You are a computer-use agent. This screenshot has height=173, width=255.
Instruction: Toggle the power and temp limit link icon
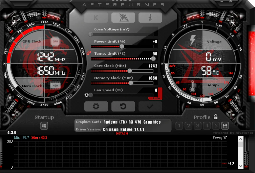click(x=89, y=53)
